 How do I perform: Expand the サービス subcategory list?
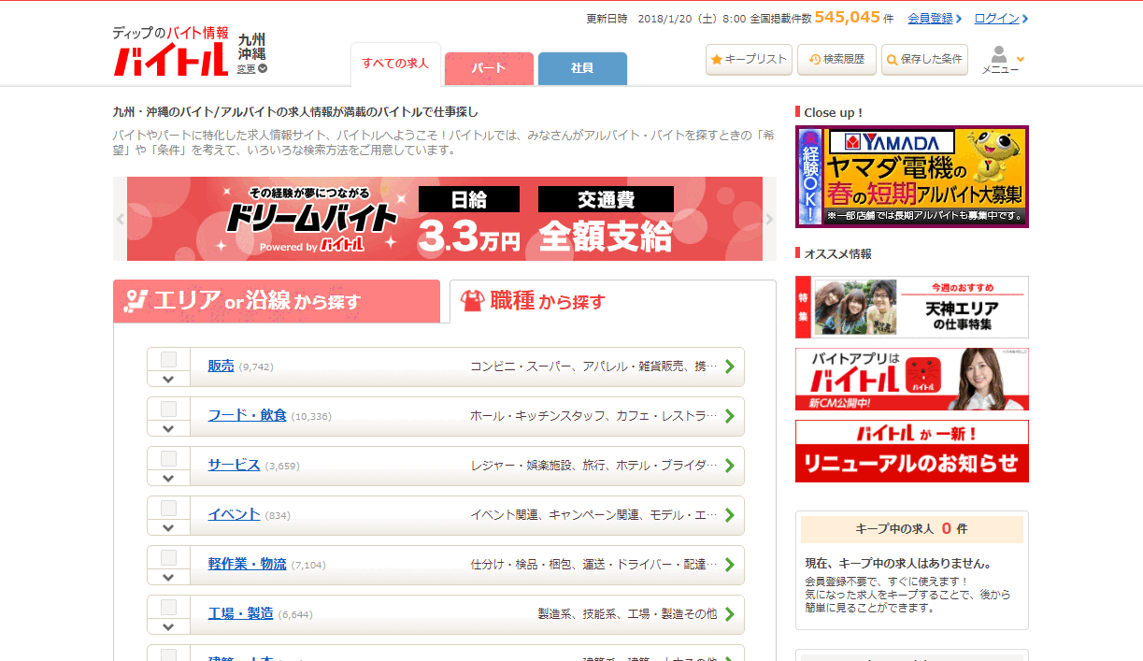[168, 478]
